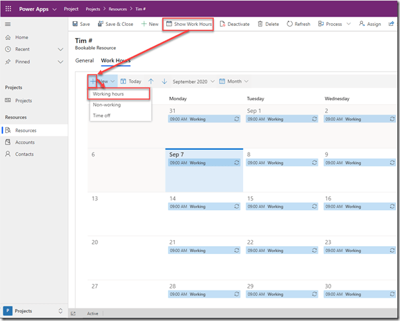Click Show Work Hours button
This screenshot has height=321, width=400.
[189, 24]
